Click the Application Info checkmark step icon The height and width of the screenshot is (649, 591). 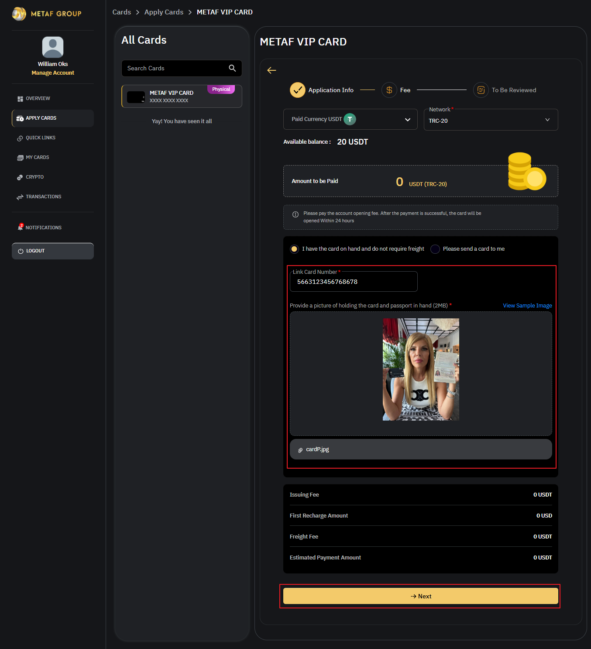298,90
